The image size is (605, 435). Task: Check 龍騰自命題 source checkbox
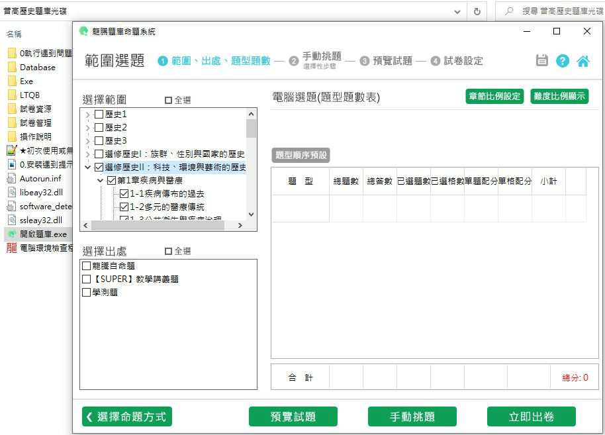point(87,266)
